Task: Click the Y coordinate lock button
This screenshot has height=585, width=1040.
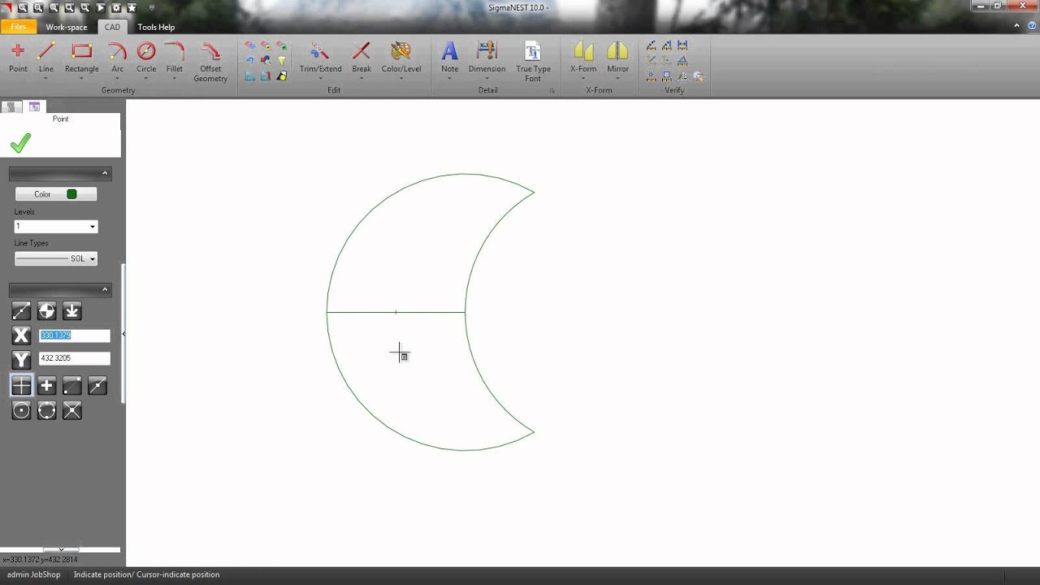Action: tap(21, 359)
